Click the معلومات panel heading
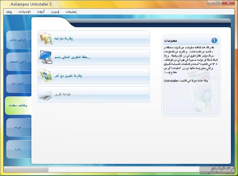238x176 pixels. (x=171, y=41)
